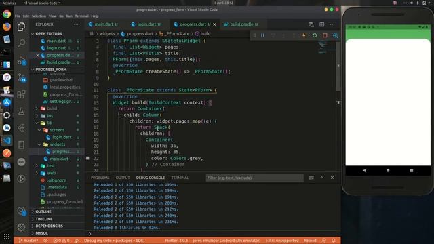This screenshot has height=244, width=434.
Task: Open editor More Actions ellipsis
Action: (332, 24)
